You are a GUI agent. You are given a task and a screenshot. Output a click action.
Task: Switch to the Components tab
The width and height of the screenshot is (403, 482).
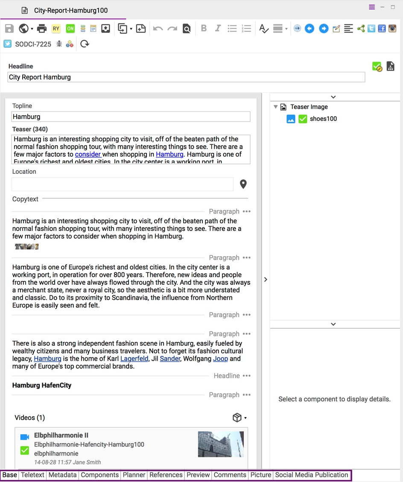(99, 475)
